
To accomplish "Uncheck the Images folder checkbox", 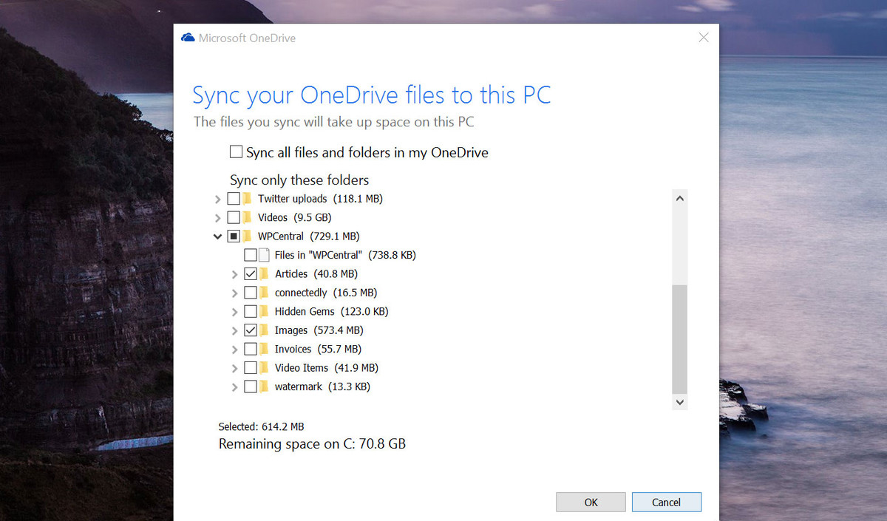I will (251, 330).
